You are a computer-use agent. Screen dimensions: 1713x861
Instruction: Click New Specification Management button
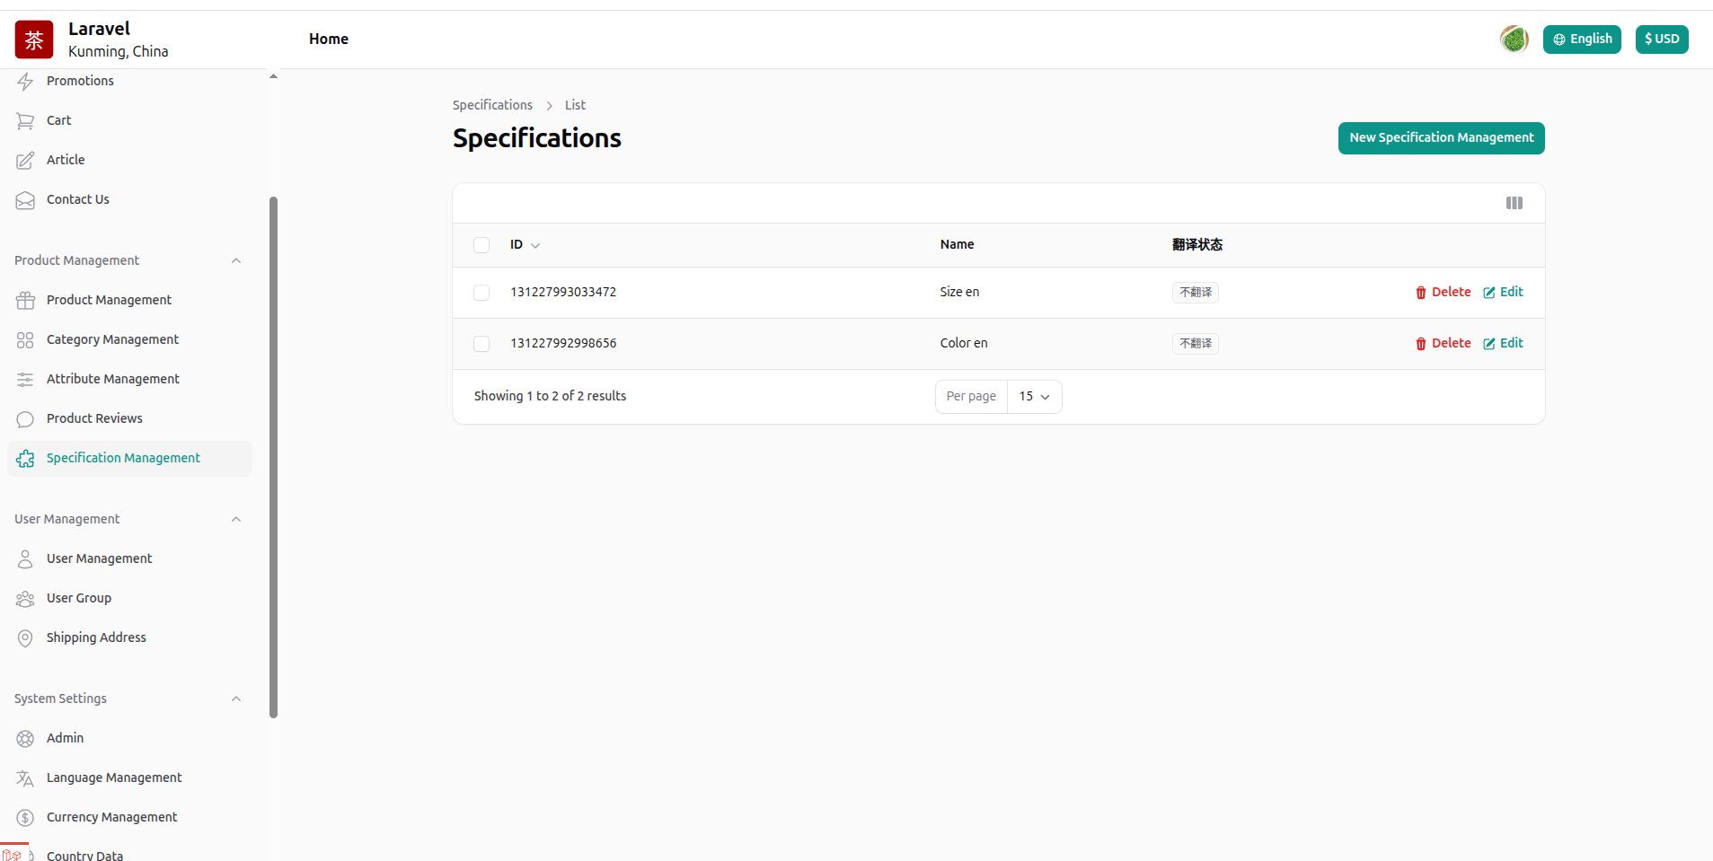click(1441, 138)
